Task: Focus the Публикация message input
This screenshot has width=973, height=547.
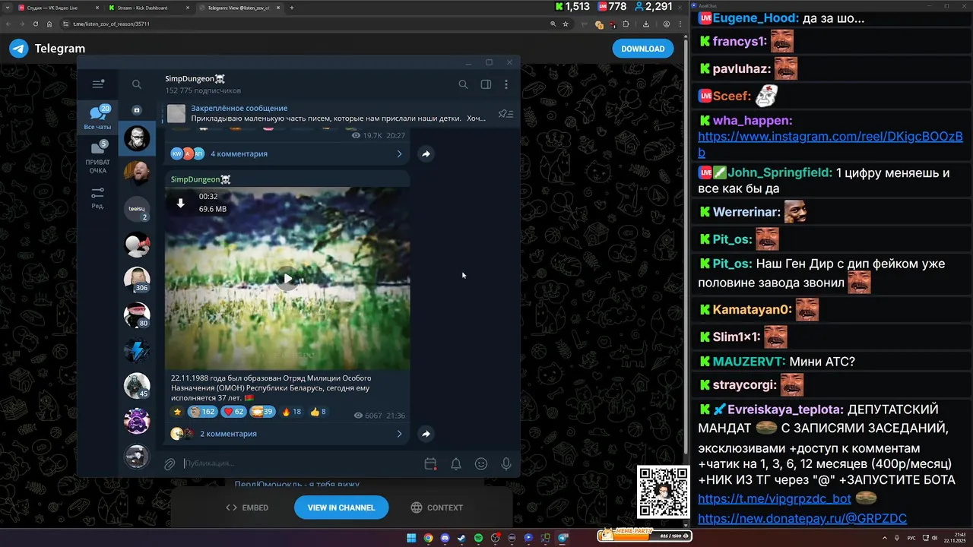Action: pos(300,463)
